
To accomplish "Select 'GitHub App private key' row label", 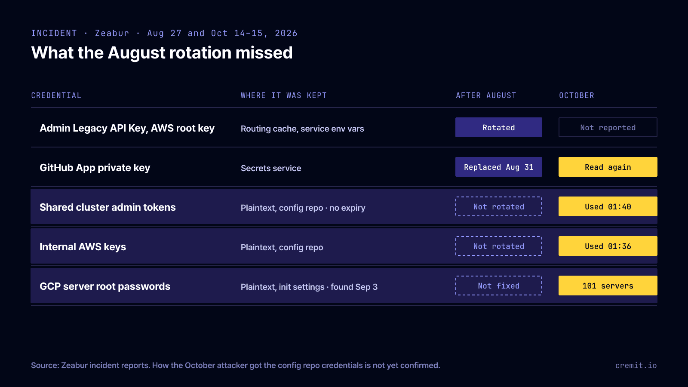I will coord(95,168).
